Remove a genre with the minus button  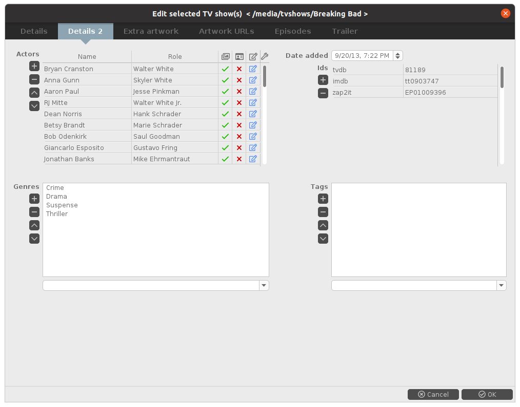click(x=34, y=212)
